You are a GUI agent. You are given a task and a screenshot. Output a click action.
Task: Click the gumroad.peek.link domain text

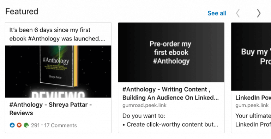[144, 105]
